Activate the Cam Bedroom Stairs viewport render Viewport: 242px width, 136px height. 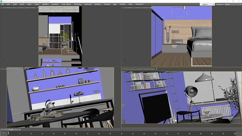pos(60,36)
